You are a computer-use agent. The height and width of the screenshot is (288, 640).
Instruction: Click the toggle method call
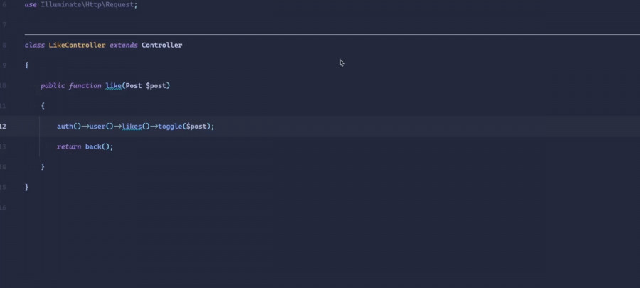tap(170, 126)
